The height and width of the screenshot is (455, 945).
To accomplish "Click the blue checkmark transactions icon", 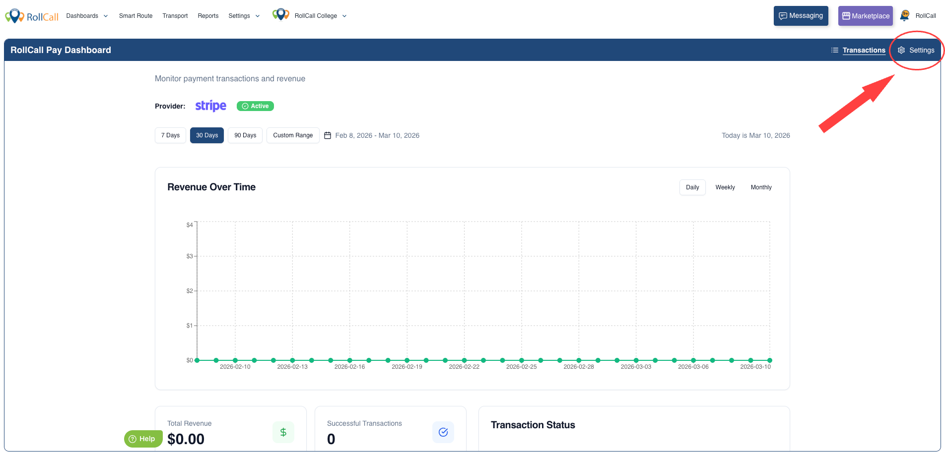I will (x=443, y=432).
